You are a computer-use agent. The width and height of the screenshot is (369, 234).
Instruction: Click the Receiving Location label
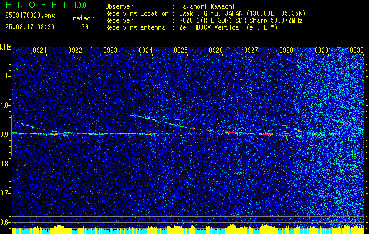pyautogui.click(x=137, y=13)
